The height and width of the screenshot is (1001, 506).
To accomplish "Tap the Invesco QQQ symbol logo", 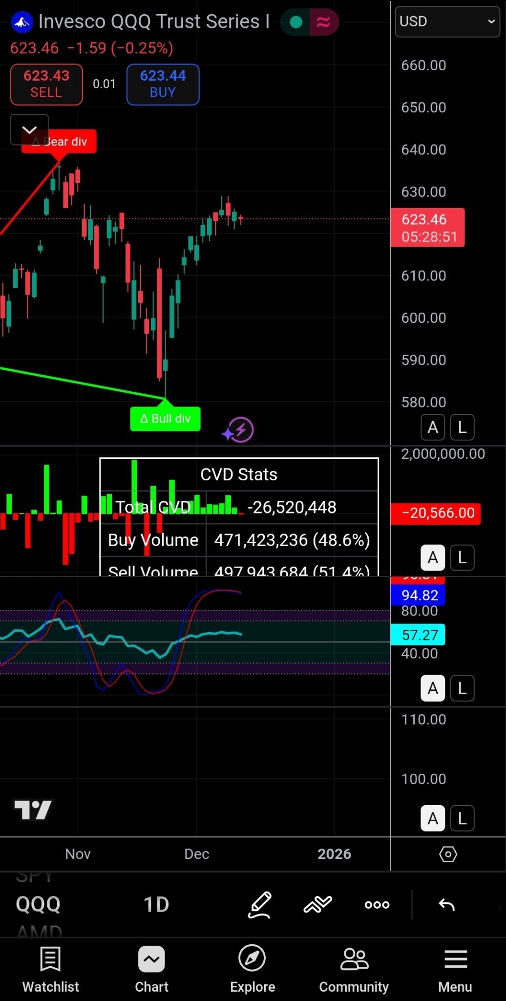I will tap(21, 22).
